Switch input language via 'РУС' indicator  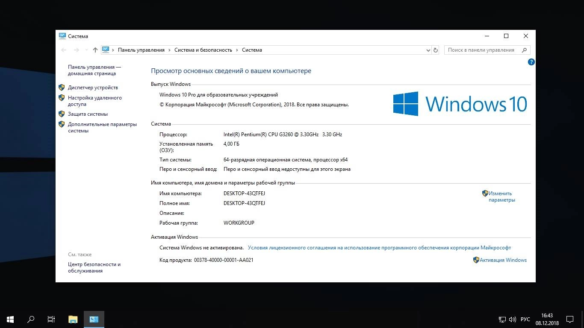point(525,319)
